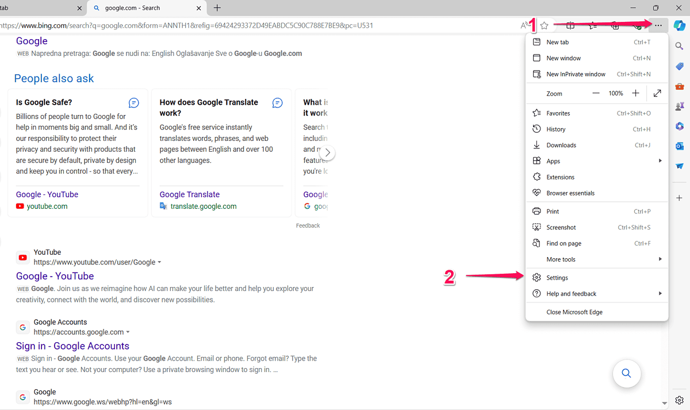Decrease zoom with the minus button
The height and width of the screenshot is (410, 690).
[596, 93]
